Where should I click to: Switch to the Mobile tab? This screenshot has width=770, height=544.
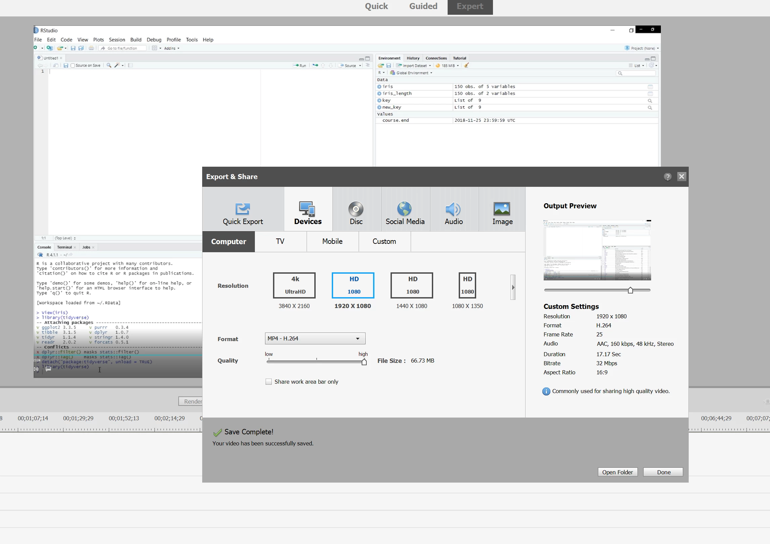332,241
